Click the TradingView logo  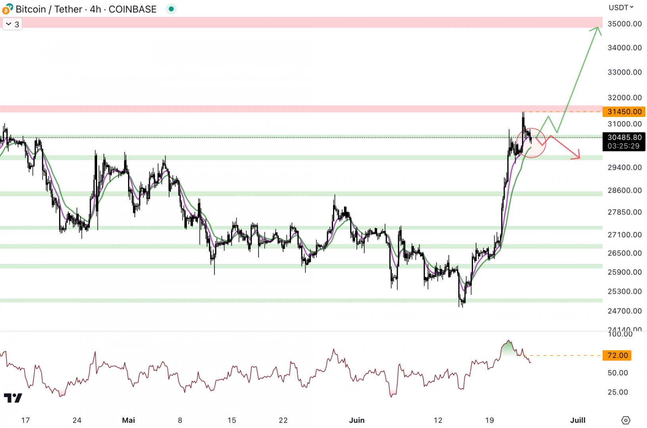point(13,398)
